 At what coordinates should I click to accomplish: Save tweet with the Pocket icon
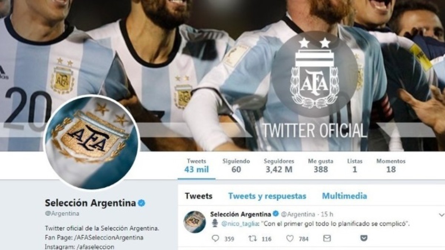(364, 239)
